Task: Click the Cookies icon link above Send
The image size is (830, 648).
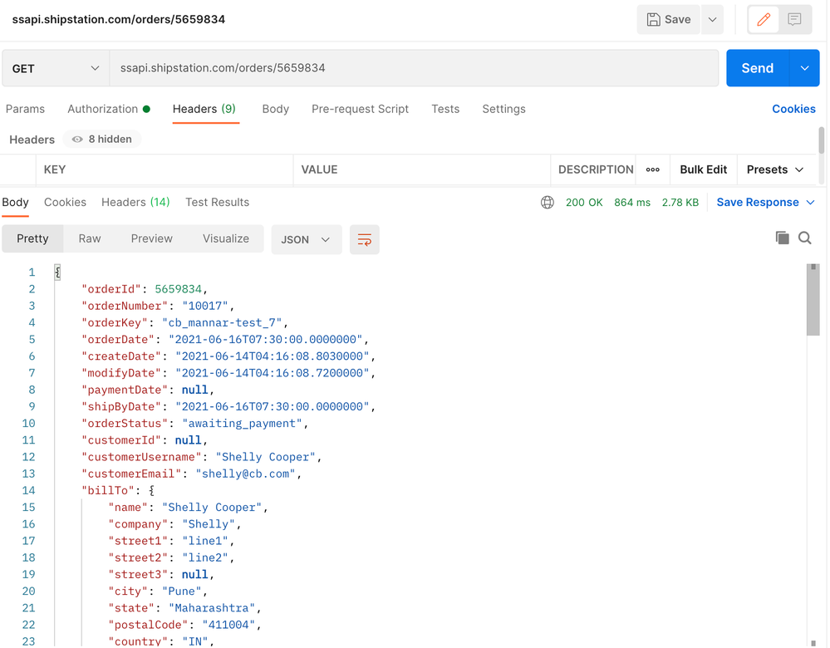Action: pyautogui.click(x=793, y=109)
